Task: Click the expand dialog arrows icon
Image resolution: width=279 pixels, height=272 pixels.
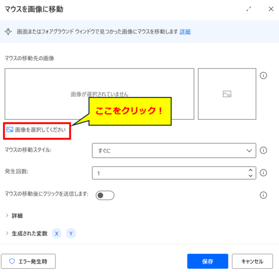Action: pos(249,9)
